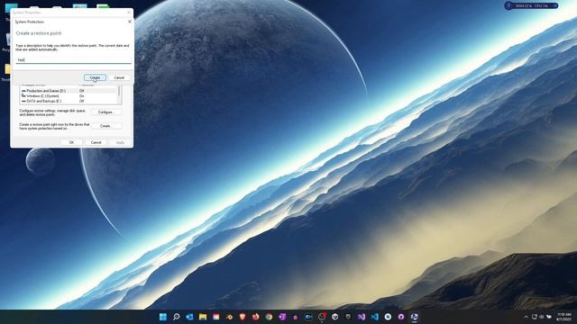
Task: Close the System Protection dialog with X
Action: (x=130, y=22)
